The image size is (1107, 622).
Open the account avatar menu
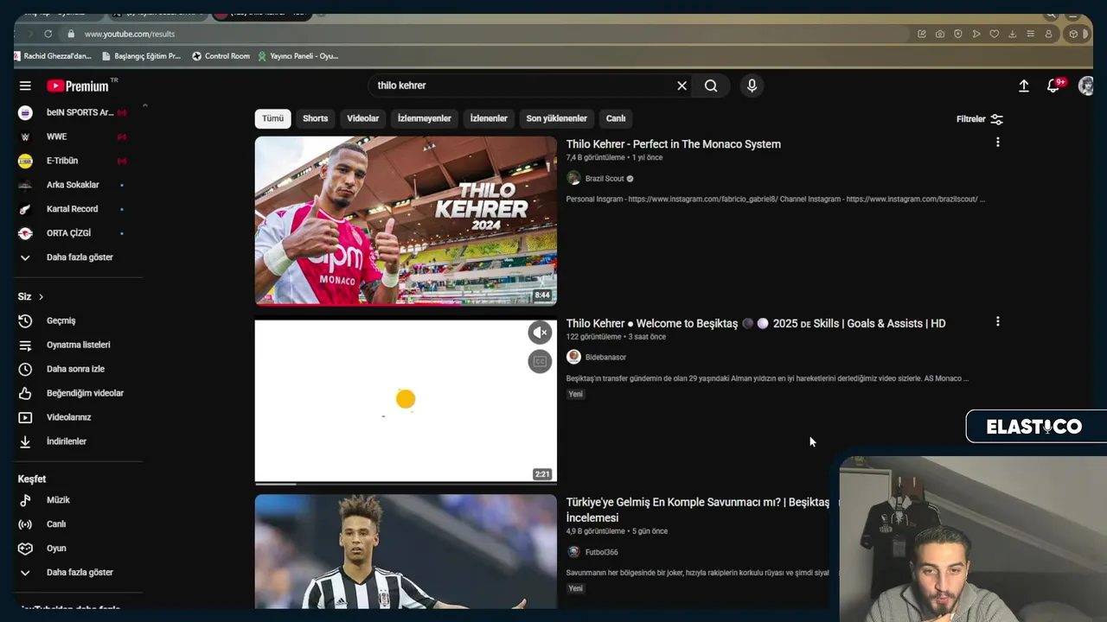coord(1086,86)
